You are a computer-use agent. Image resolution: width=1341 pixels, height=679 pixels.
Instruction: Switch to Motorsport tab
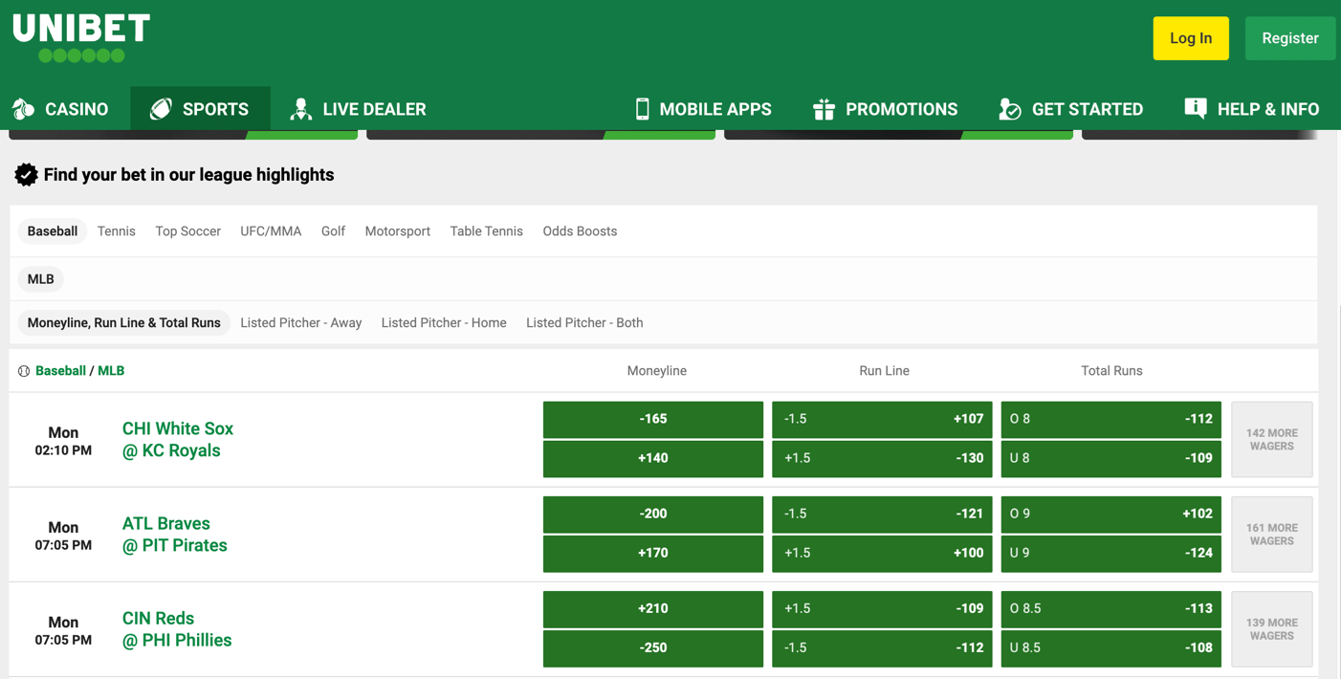tap(397, 231)
